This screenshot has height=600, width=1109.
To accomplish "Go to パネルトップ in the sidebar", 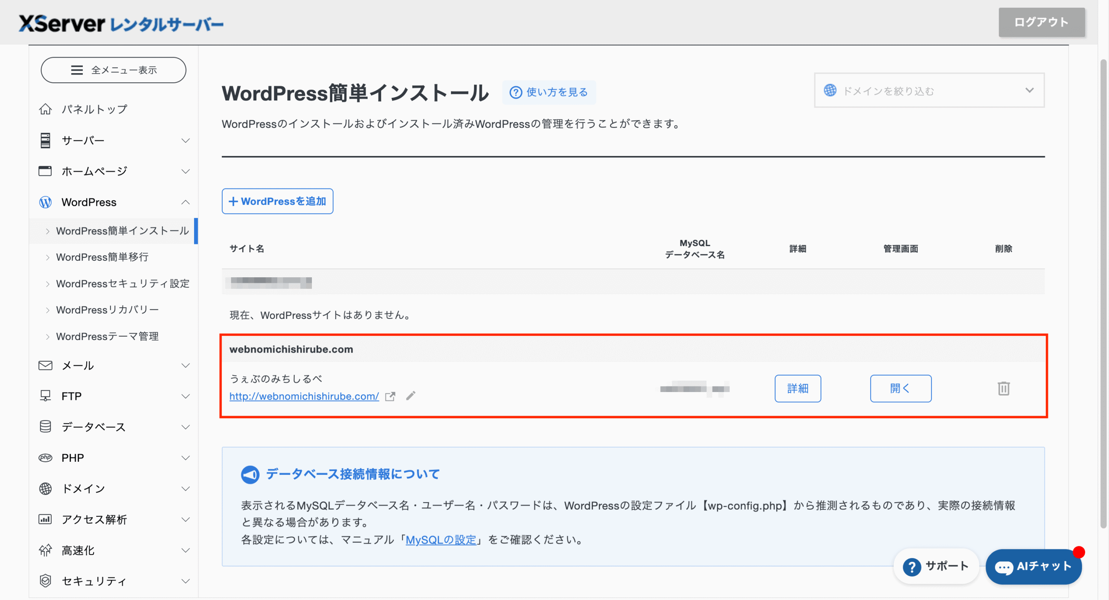I will pos(94,109).
